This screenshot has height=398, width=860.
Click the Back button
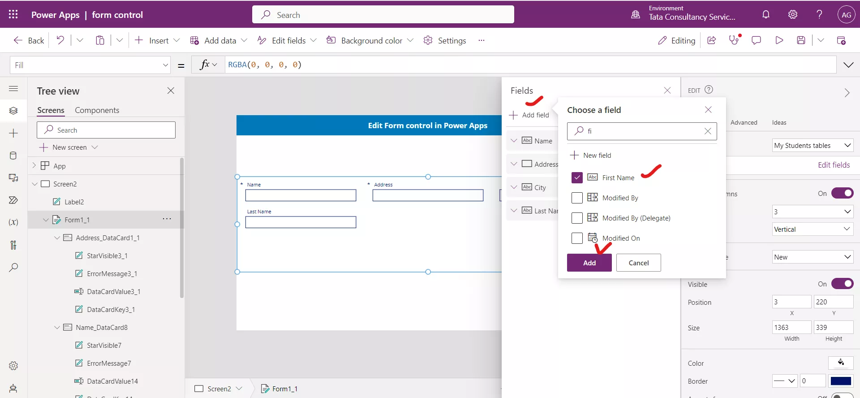(x=29, y=40)
